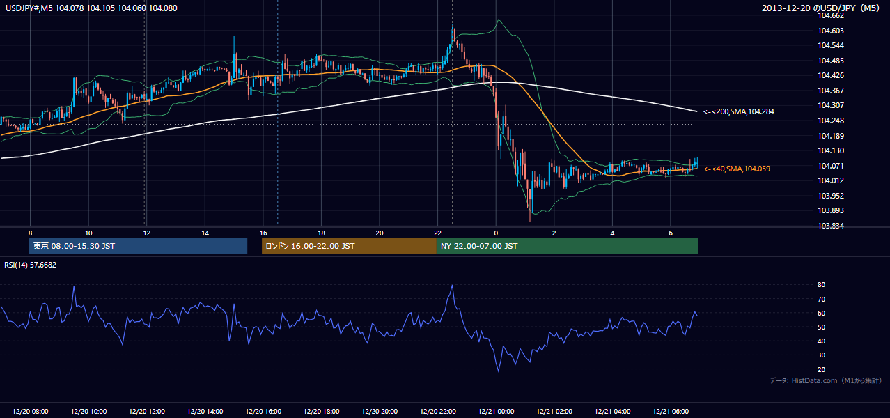Click hour marker 0 on price chart axis
This screenshot has width=890, height=418.
(496, 233)
